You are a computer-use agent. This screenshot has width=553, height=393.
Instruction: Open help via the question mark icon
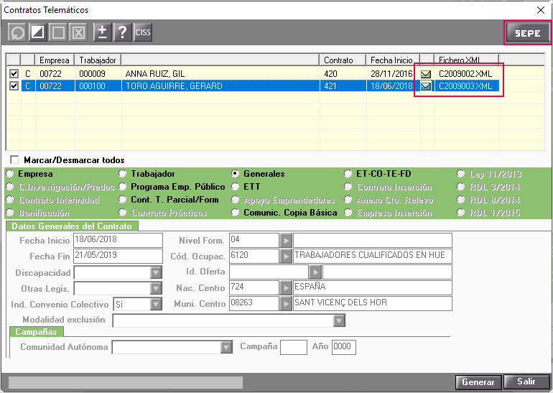click(122, 32)
